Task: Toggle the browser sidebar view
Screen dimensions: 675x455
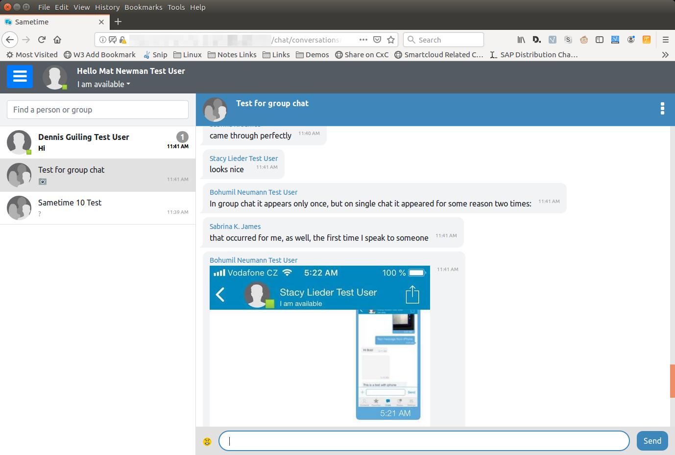Action: pos(600,40)
